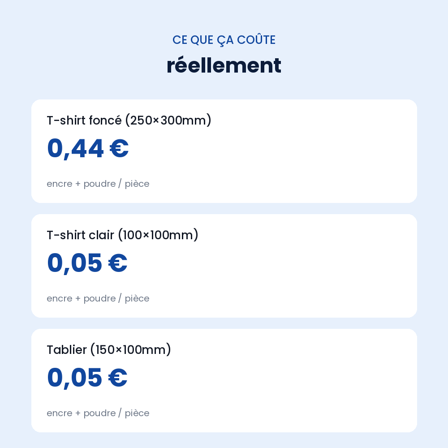Click the word 'pièce' in first card
The image size is (448, 448).
(137, 184)
